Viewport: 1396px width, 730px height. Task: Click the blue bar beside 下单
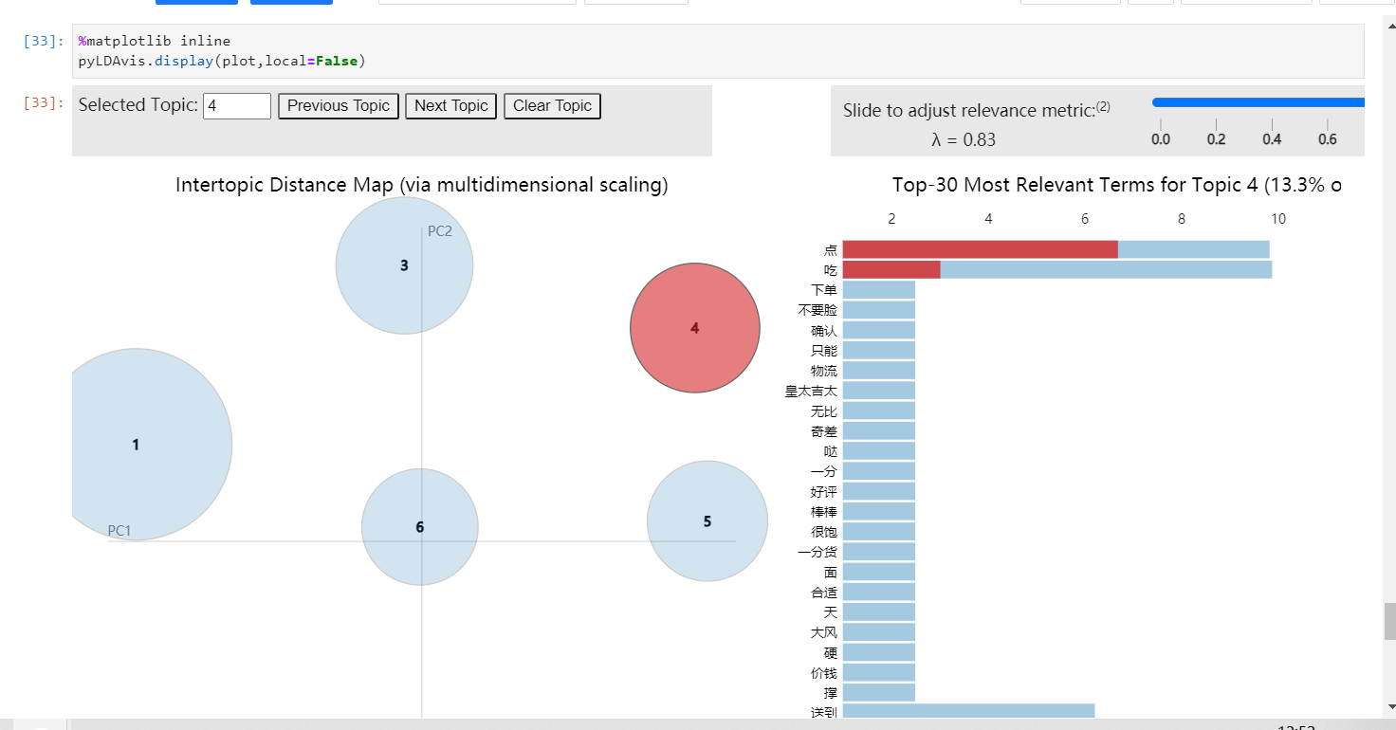[879, 290]
